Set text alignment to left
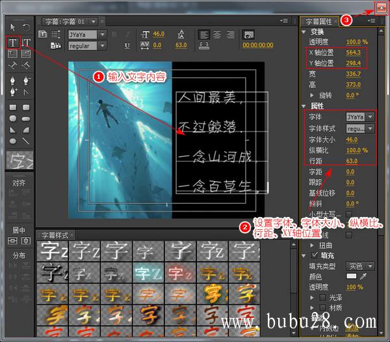The height and width of the screenshot is (342, 390). pos(204,35)
